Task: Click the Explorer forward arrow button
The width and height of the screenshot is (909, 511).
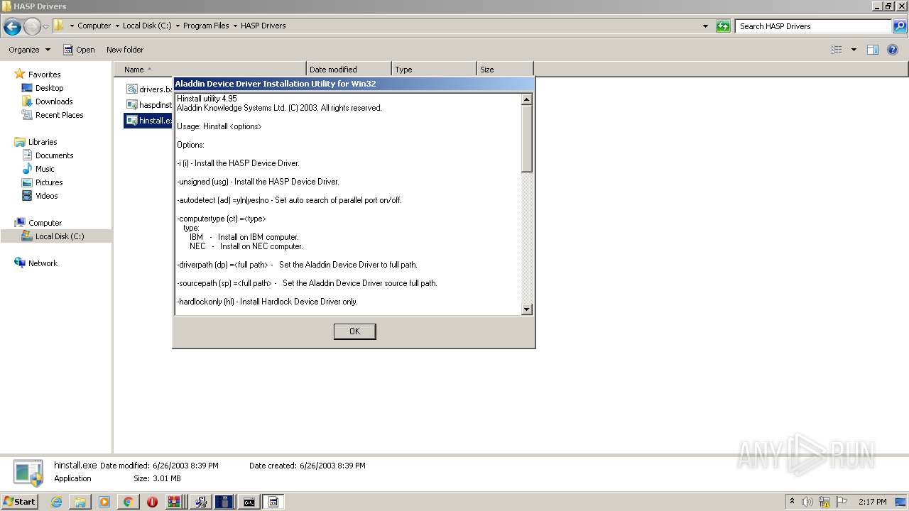Action: click(32, 27)
